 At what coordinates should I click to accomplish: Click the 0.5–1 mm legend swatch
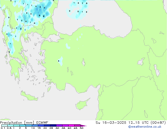pos(11,126)
